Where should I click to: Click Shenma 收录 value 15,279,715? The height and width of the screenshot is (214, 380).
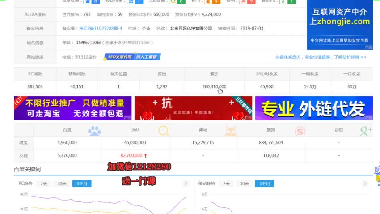click(x=203, y=143)
